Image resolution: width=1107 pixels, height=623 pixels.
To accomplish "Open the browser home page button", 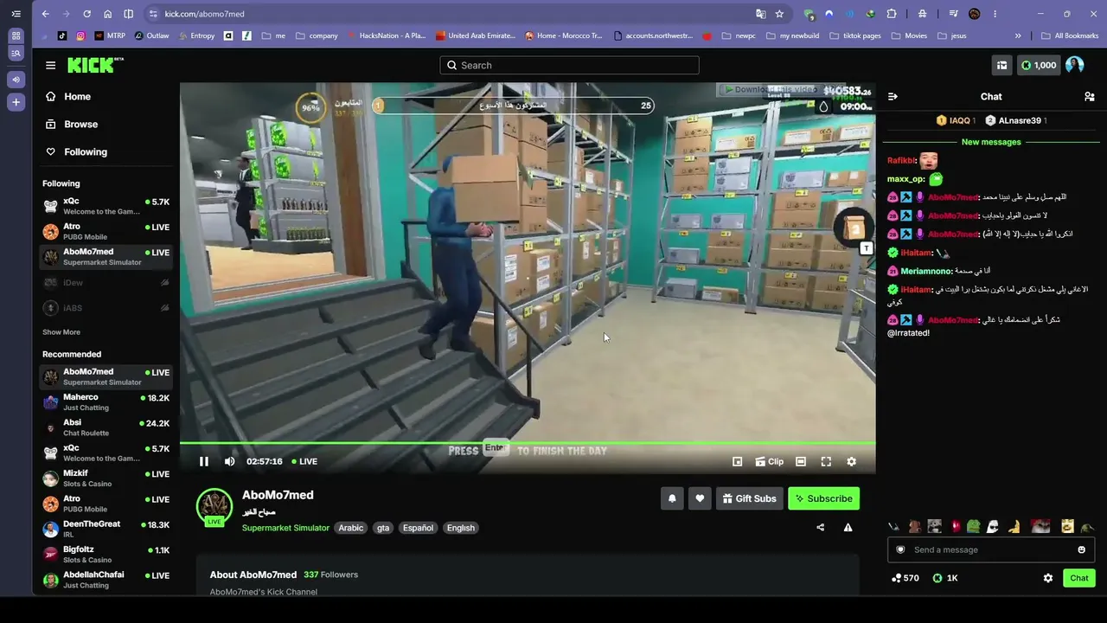I will pos(107,14).
